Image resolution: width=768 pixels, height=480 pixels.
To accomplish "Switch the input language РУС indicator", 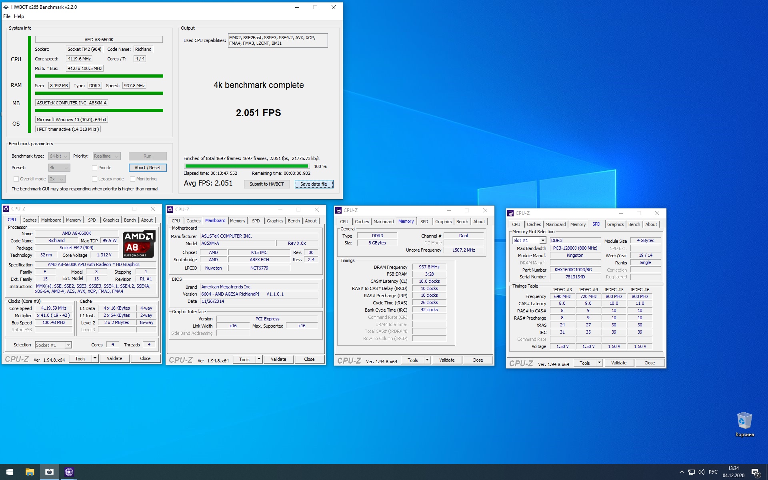I will [x=713, y=472].
